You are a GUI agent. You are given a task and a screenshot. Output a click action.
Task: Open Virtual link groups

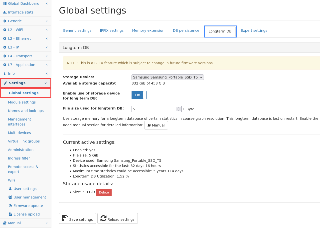pos(24,141)
